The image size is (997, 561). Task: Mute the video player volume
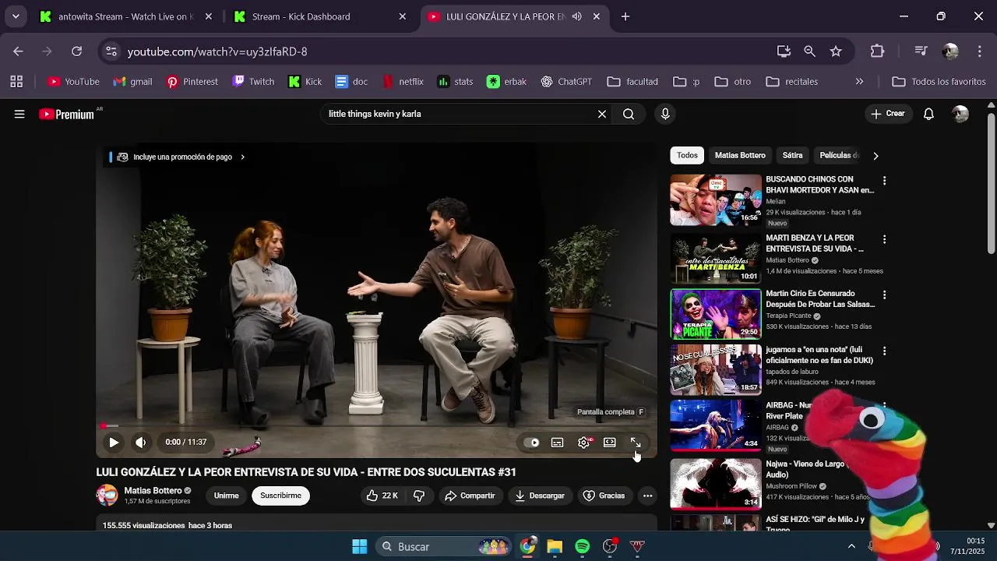pos(140,443)
